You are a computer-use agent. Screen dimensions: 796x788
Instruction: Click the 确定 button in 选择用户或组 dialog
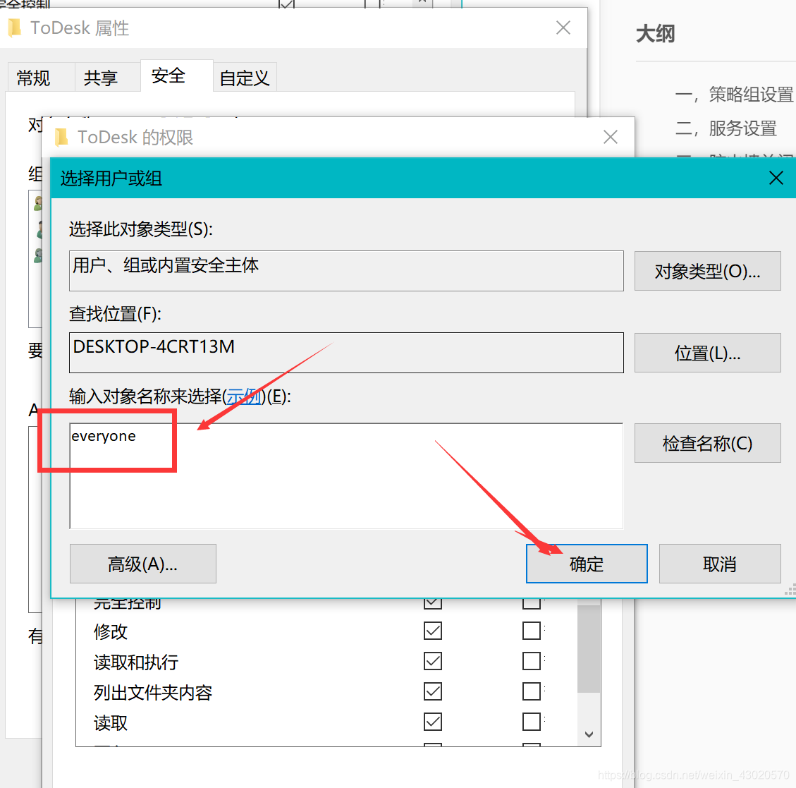coord(587,564)
